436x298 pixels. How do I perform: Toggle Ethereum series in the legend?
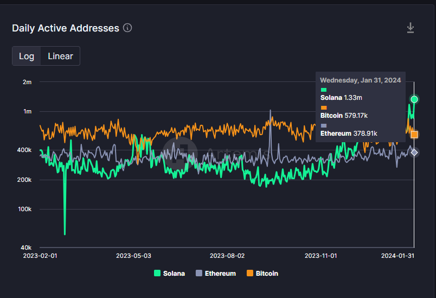tap(216, 274)
